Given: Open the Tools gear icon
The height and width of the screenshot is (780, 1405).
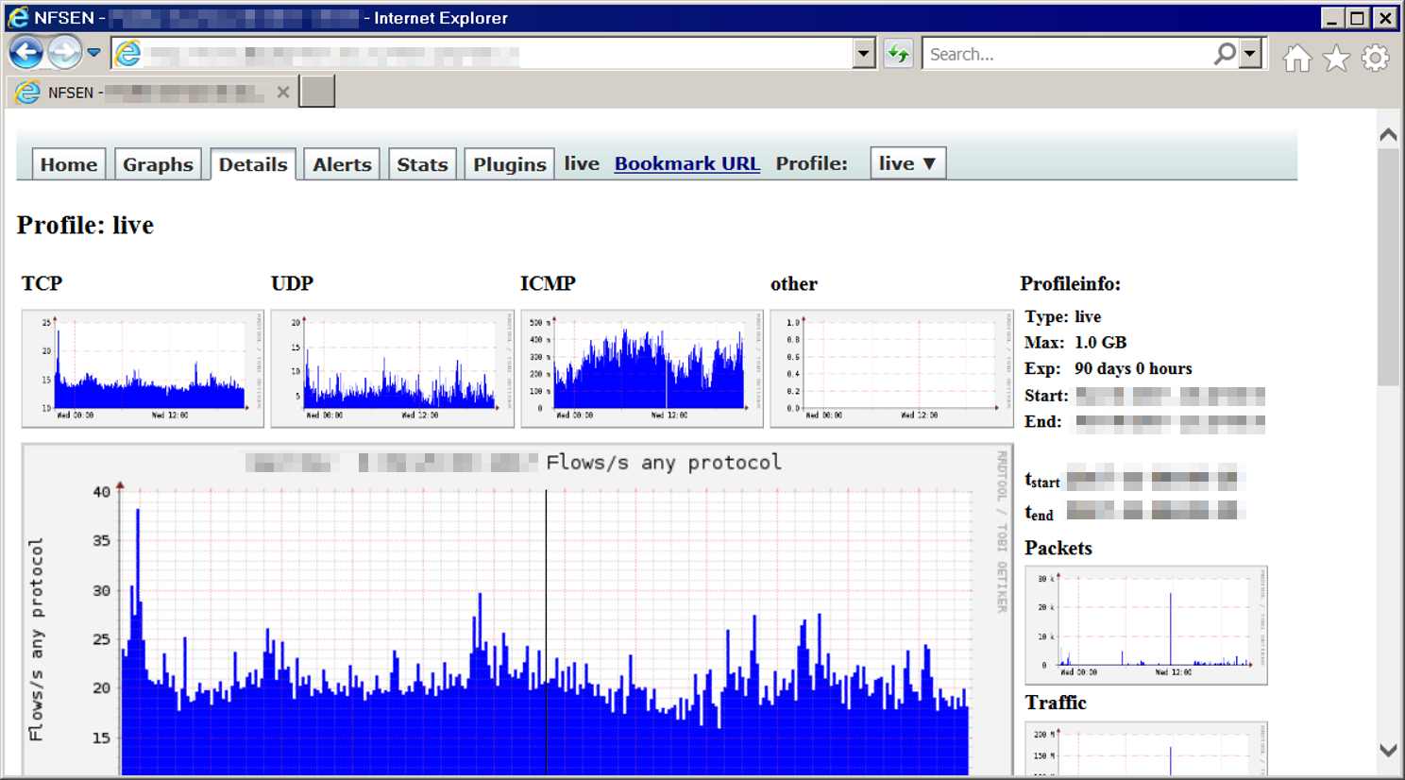Looking at the screenshot, I should [1376, 59].
